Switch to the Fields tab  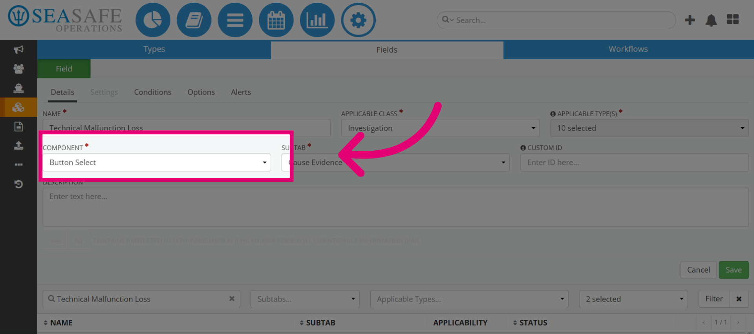[387, 50]
